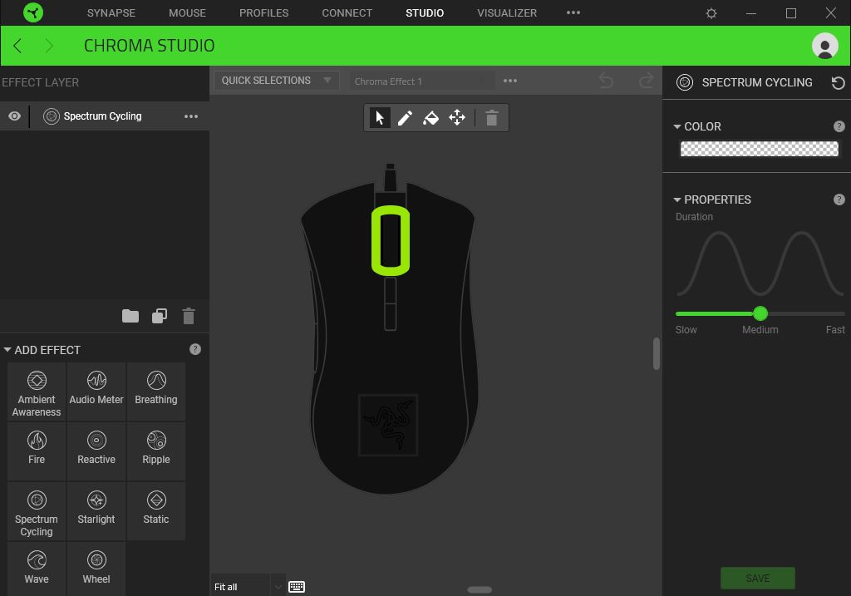The width and height of the screenshot is (851, 596).
Task: Open the top navigation overflow menu
Action: point(573,12)
